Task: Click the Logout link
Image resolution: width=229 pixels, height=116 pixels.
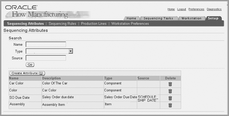Action: point(181,9)
